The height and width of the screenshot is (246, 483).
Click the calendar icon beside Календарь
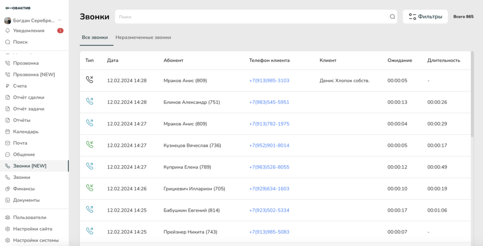[8, 132]
